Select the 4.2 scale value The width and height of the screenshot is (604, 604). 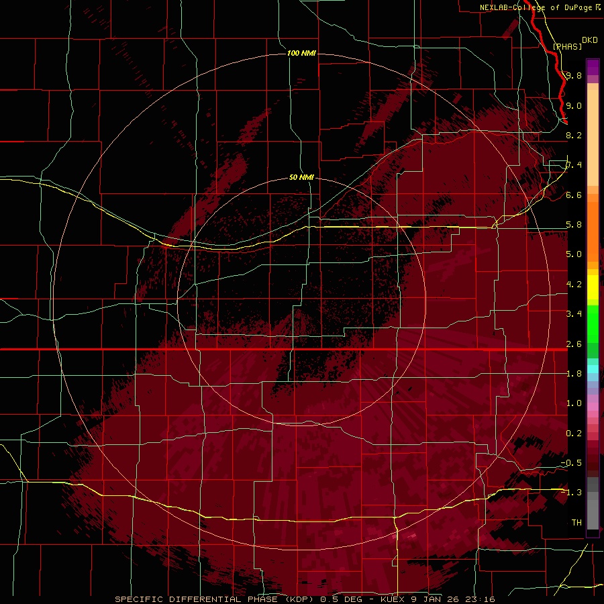pyautogui.click(x=574, y=285)
